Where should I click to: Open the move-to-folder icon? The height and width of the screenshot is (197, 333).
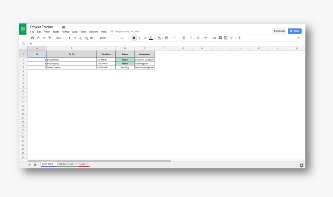coord(64,27)
